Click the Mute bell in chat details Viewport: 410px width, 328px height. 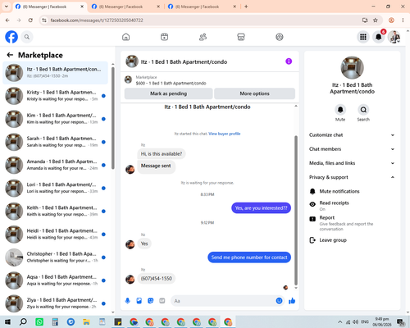(340, 110)
